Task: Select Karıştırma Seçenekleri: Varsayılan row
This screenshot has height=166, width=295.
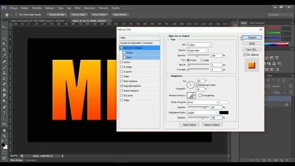Action: [140, 43]
